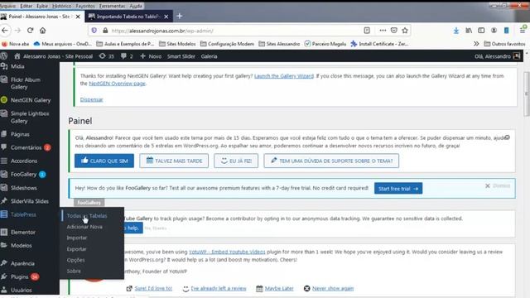The height and width of the screenshot is (298, 530).
Task: Open the Olá, Alessandro user profile
Action: pos(497,56)
